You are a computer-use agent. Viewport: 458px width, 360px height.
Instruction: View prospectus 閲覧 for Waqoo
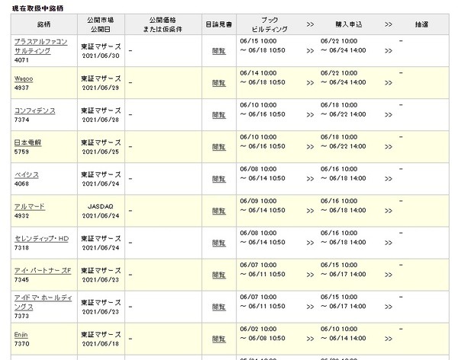click(x=219, y=83)
